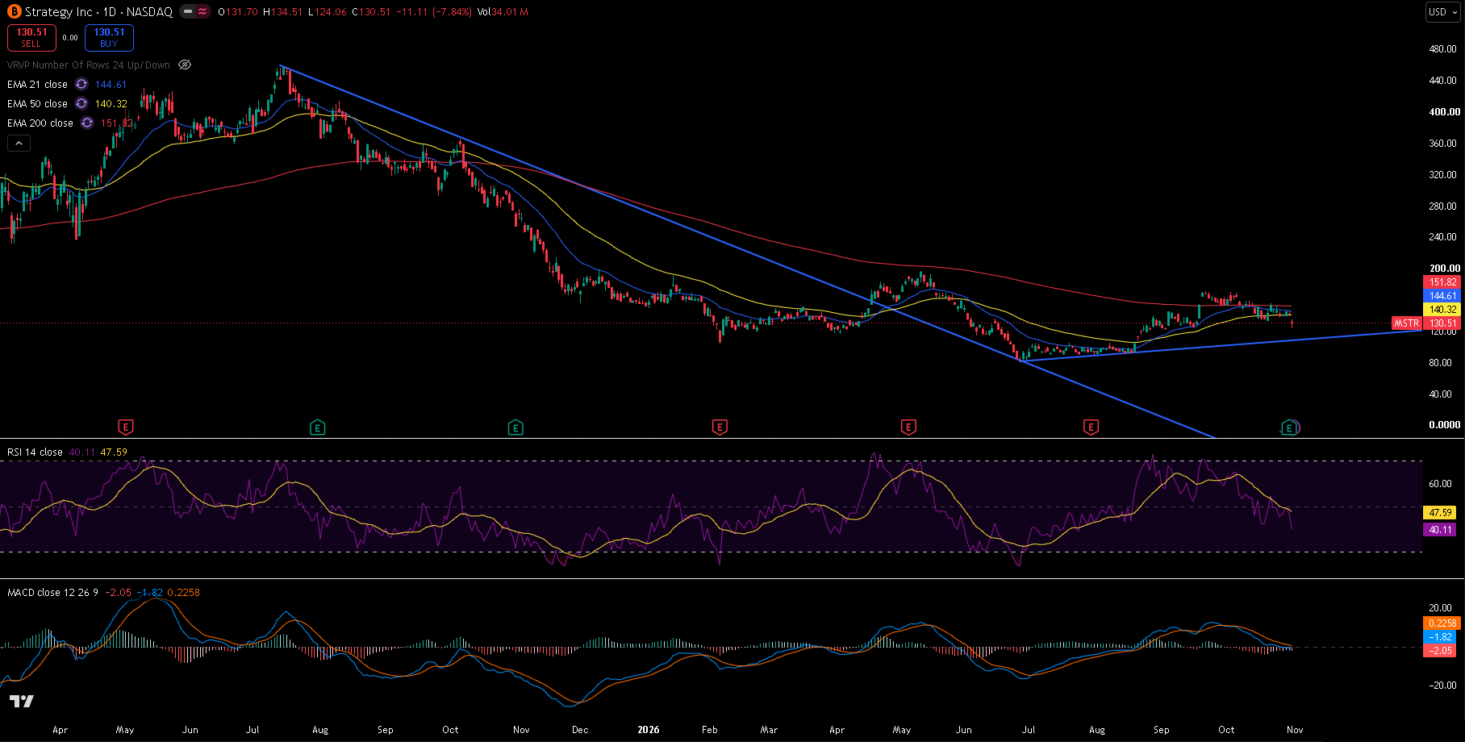Select the MACD close 12 26 9 legend
The width and height of the screenshot is (1465, 742).
tap(52, 592)
